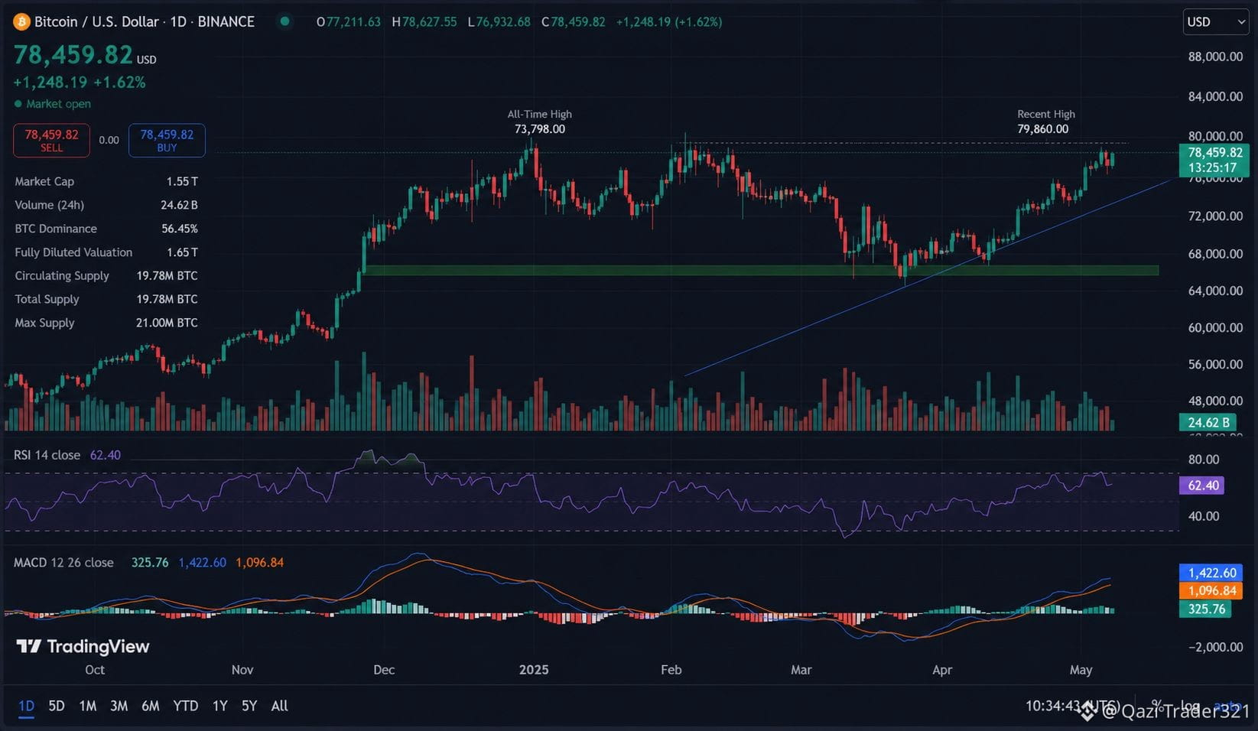Select the 1D time range tab

click(26, 706)
